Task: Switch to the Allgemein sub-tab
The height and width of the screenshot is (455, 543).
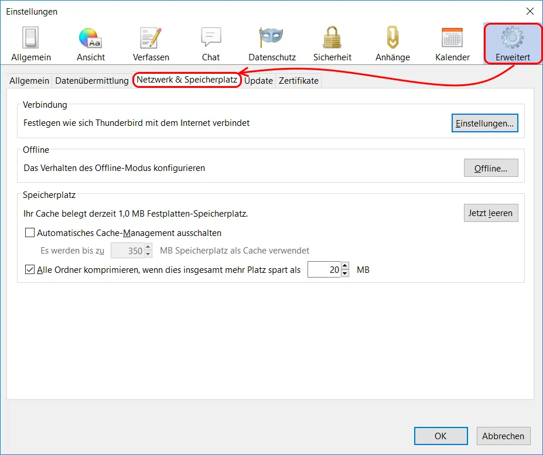Action: [x=29, y=81]
